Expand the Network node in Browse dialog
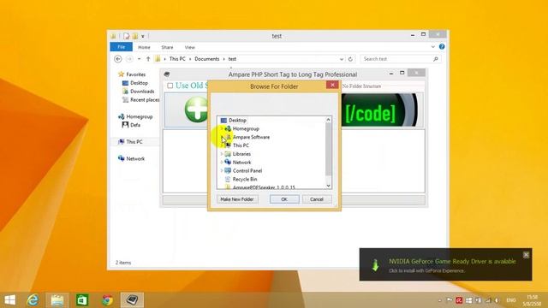This screenshot has width=548, height=308. [x=222, y=162]
